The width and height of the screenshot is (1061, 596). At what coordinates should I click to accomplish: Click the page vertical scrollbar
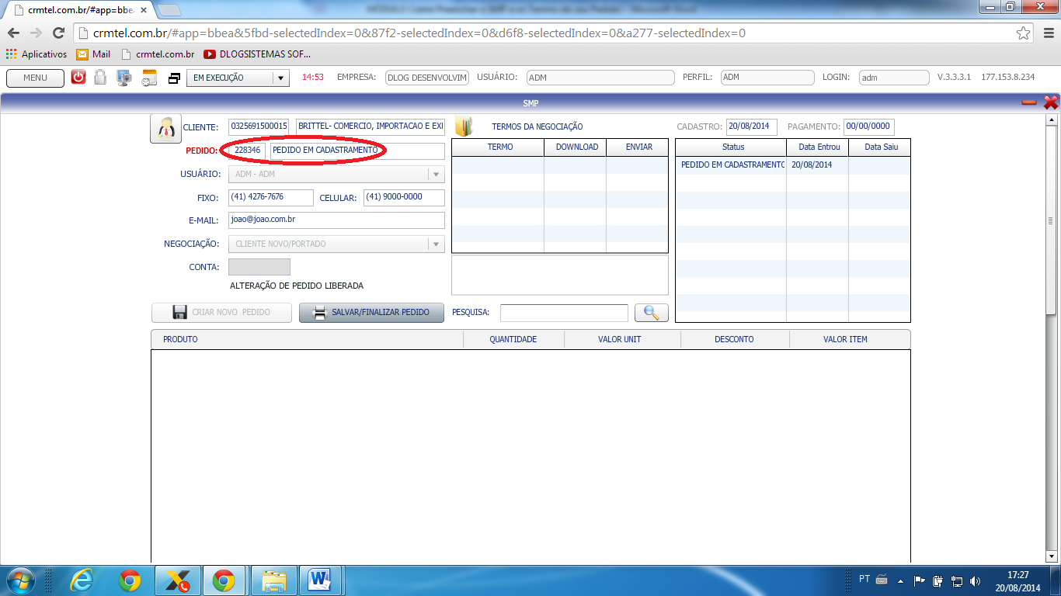click(x=1052, y=220)
